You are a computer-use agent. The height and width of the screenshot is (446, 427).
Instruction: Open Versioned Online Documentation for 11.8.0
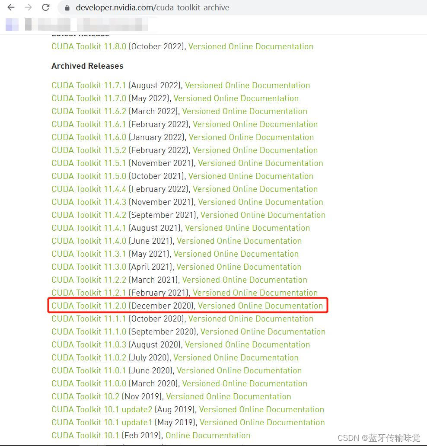click(251, 46)
